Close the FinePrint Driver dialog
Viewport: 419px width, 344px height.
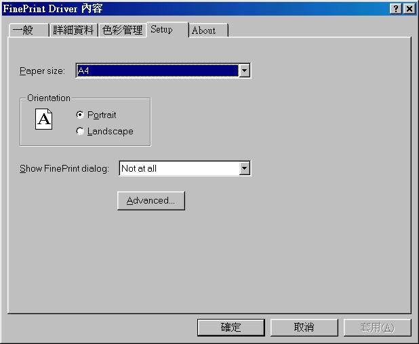point(409,9)
